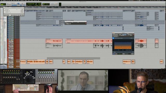Select the first red clip on the red track
Screen dimensions: 166x93
click(x=54, y=41)
